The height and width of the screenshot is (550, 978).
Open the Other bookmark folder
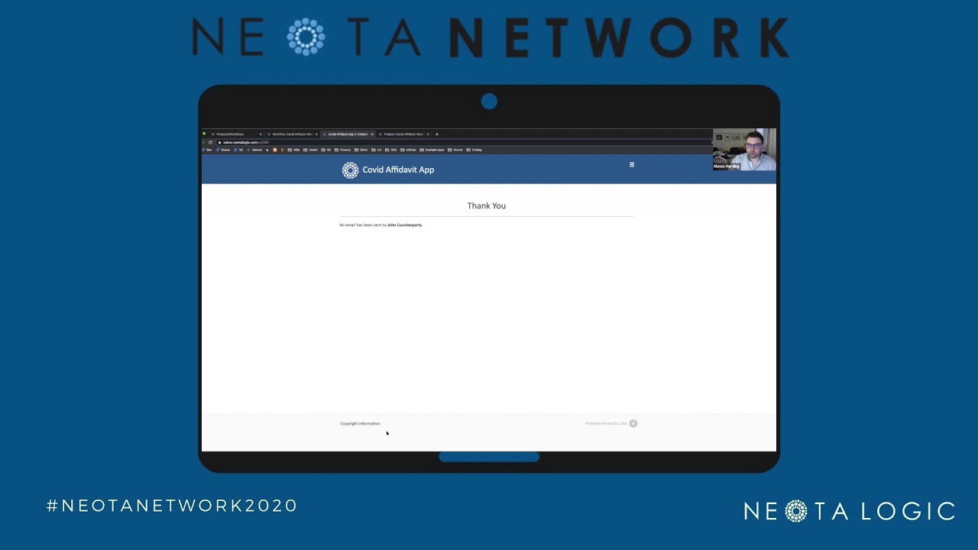361,150
